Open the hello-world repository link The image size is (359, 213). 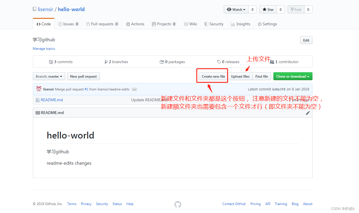coord(71,9)
